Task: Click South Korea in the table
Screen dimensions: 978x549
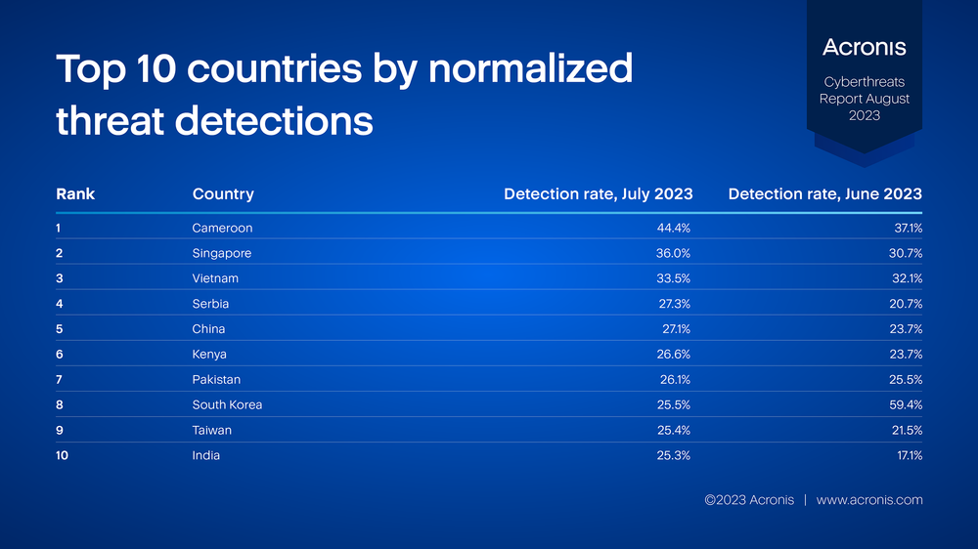Action: tap(227, 404)
